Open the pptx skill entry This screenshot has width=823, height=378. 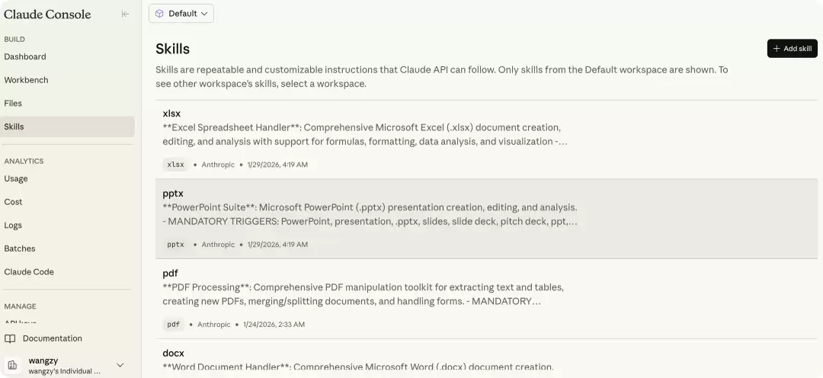click(486, 219)
